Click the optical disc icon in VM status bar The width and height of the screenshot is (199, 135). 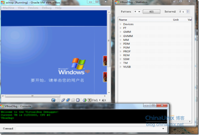pyautogui.click(x=58, y=100)
